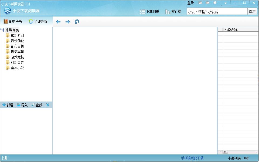Open the chat feedback bubble icon

(207, 3)
